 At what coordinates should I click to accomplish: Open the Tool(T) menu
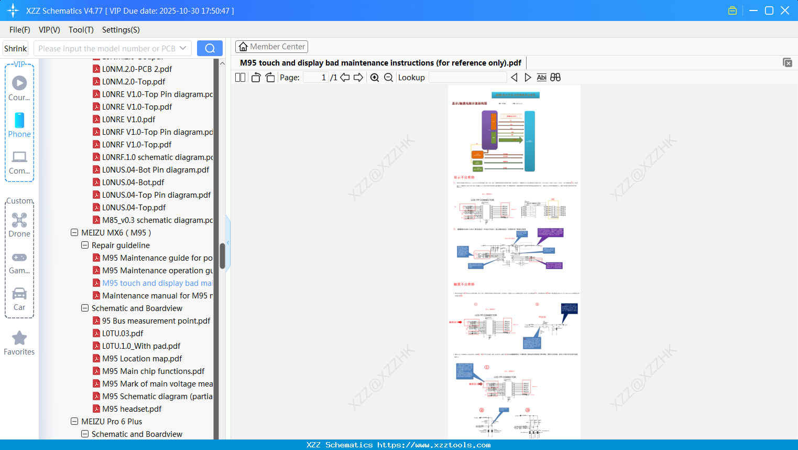point(81,30)
